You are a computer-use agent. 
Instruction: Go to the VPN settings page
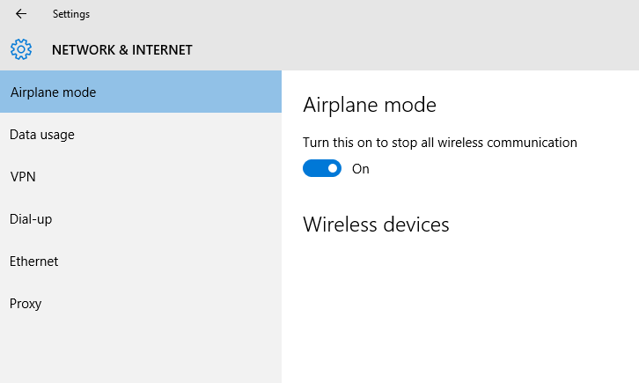(x=23, y=177)
